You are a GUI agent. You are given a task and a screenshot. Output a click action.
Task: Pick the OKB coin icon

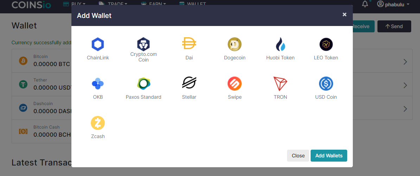click(x=98, y=84)
